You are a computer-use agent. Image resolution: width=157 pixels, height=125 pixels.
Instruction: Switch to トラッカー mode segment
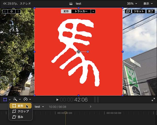81,11
